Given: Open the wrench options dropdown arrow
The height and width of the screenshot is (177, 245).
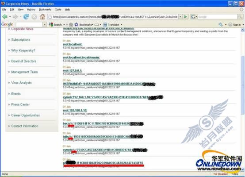Looking at the screenshot, I should [x=226, y=25].
